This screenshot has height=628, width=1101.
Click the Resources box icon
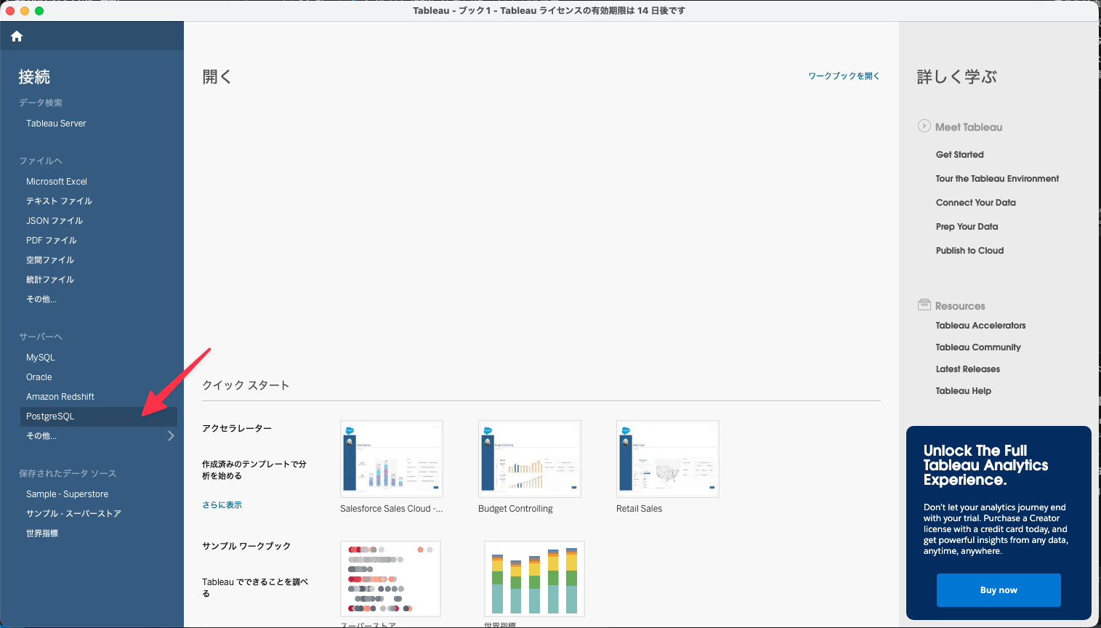point(924,305)
